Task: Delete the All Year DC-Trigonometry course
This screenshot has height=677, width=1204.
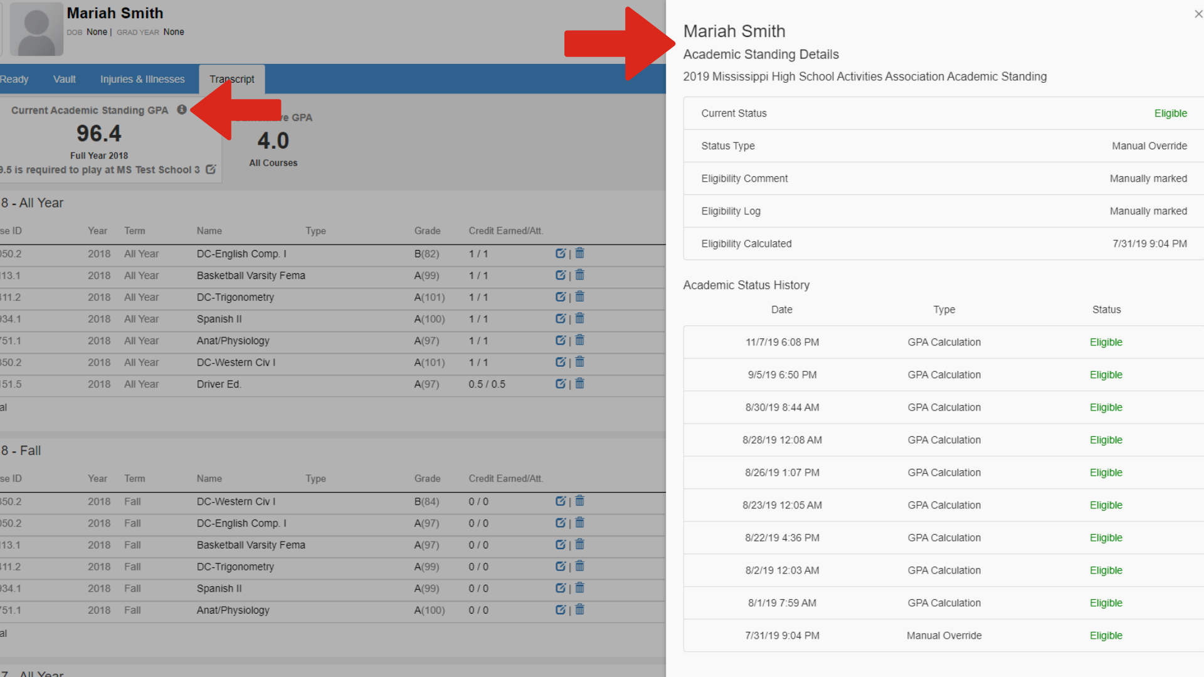Action: 580,297
